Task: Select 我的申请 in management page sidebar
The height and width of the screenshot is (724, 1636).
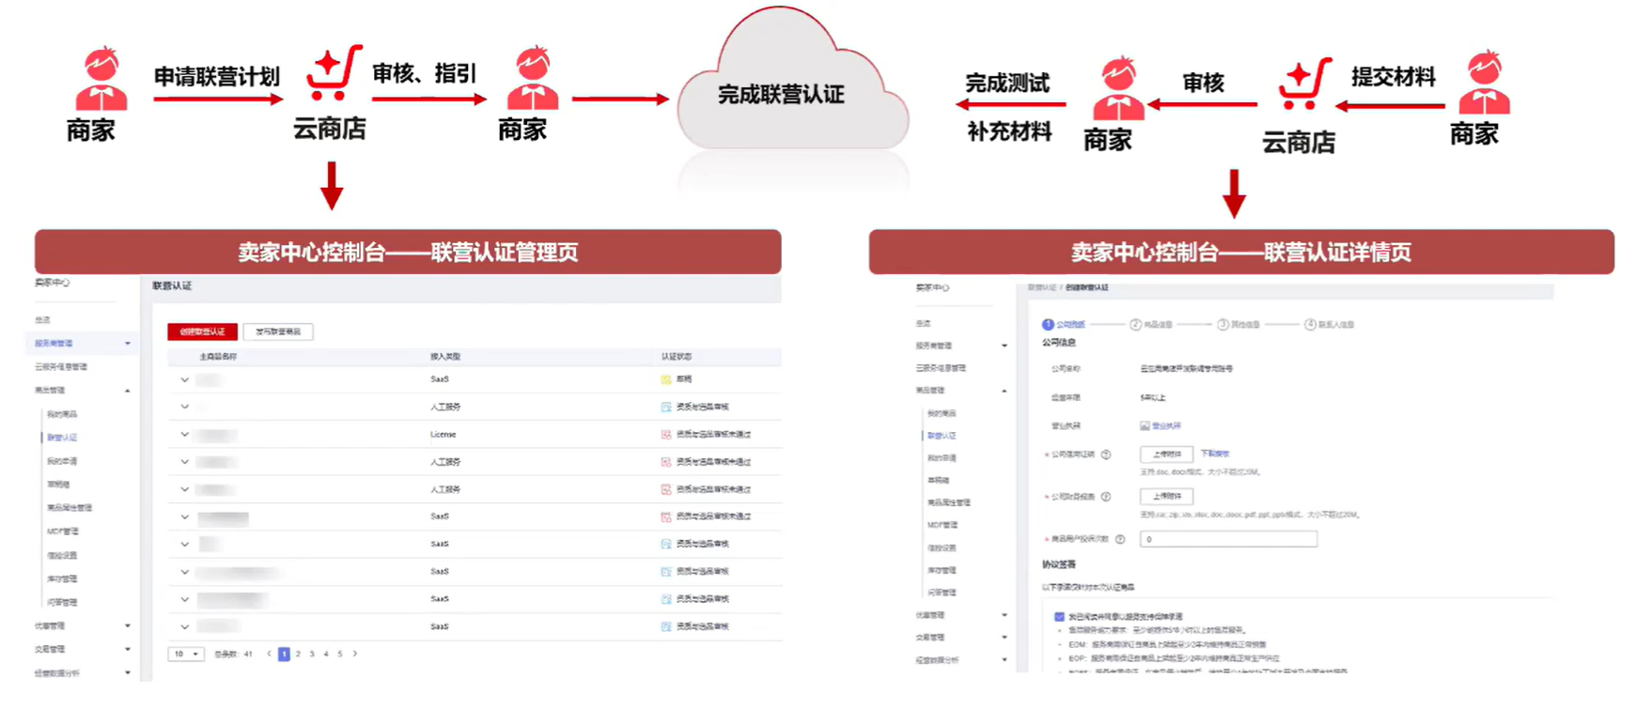Action: (x=62, y=461)
